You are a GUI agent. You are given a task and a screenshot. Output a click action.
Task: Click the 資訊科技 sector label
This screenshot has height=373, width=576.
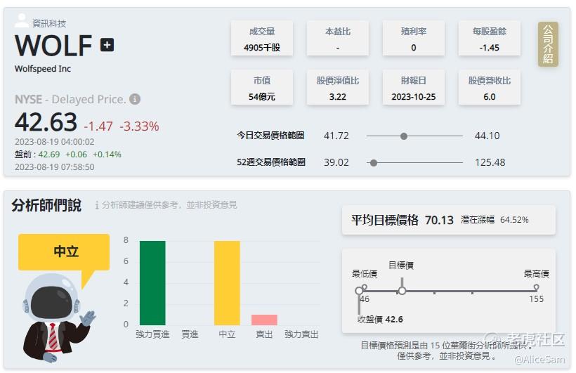point(49,23)
